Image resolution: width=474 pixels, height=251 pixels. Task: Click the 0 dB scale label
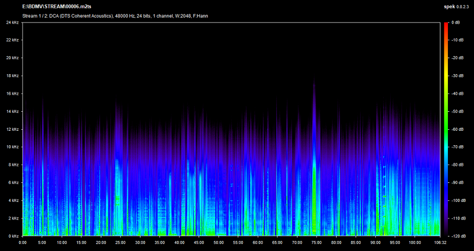[x=455, y=23]
